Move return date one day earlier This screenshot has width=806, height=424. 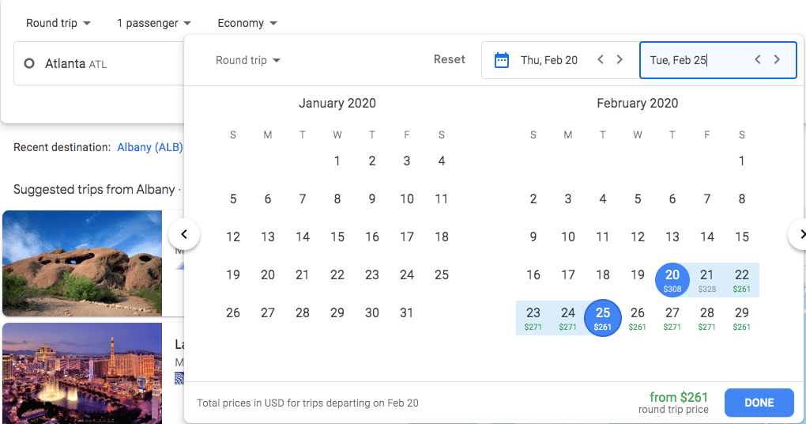click(758, 60)
